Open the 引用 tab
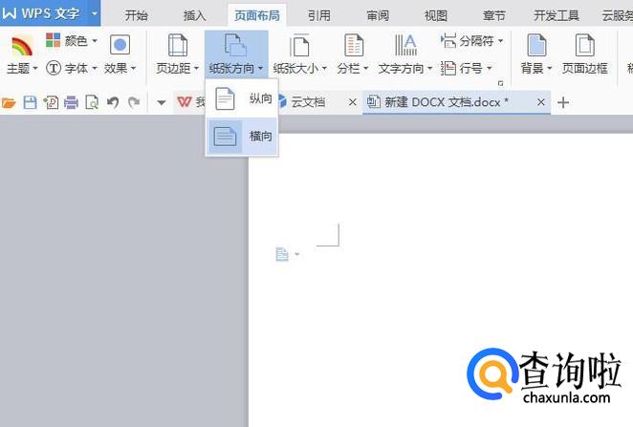Screen dimensions: 633x427 319,15
